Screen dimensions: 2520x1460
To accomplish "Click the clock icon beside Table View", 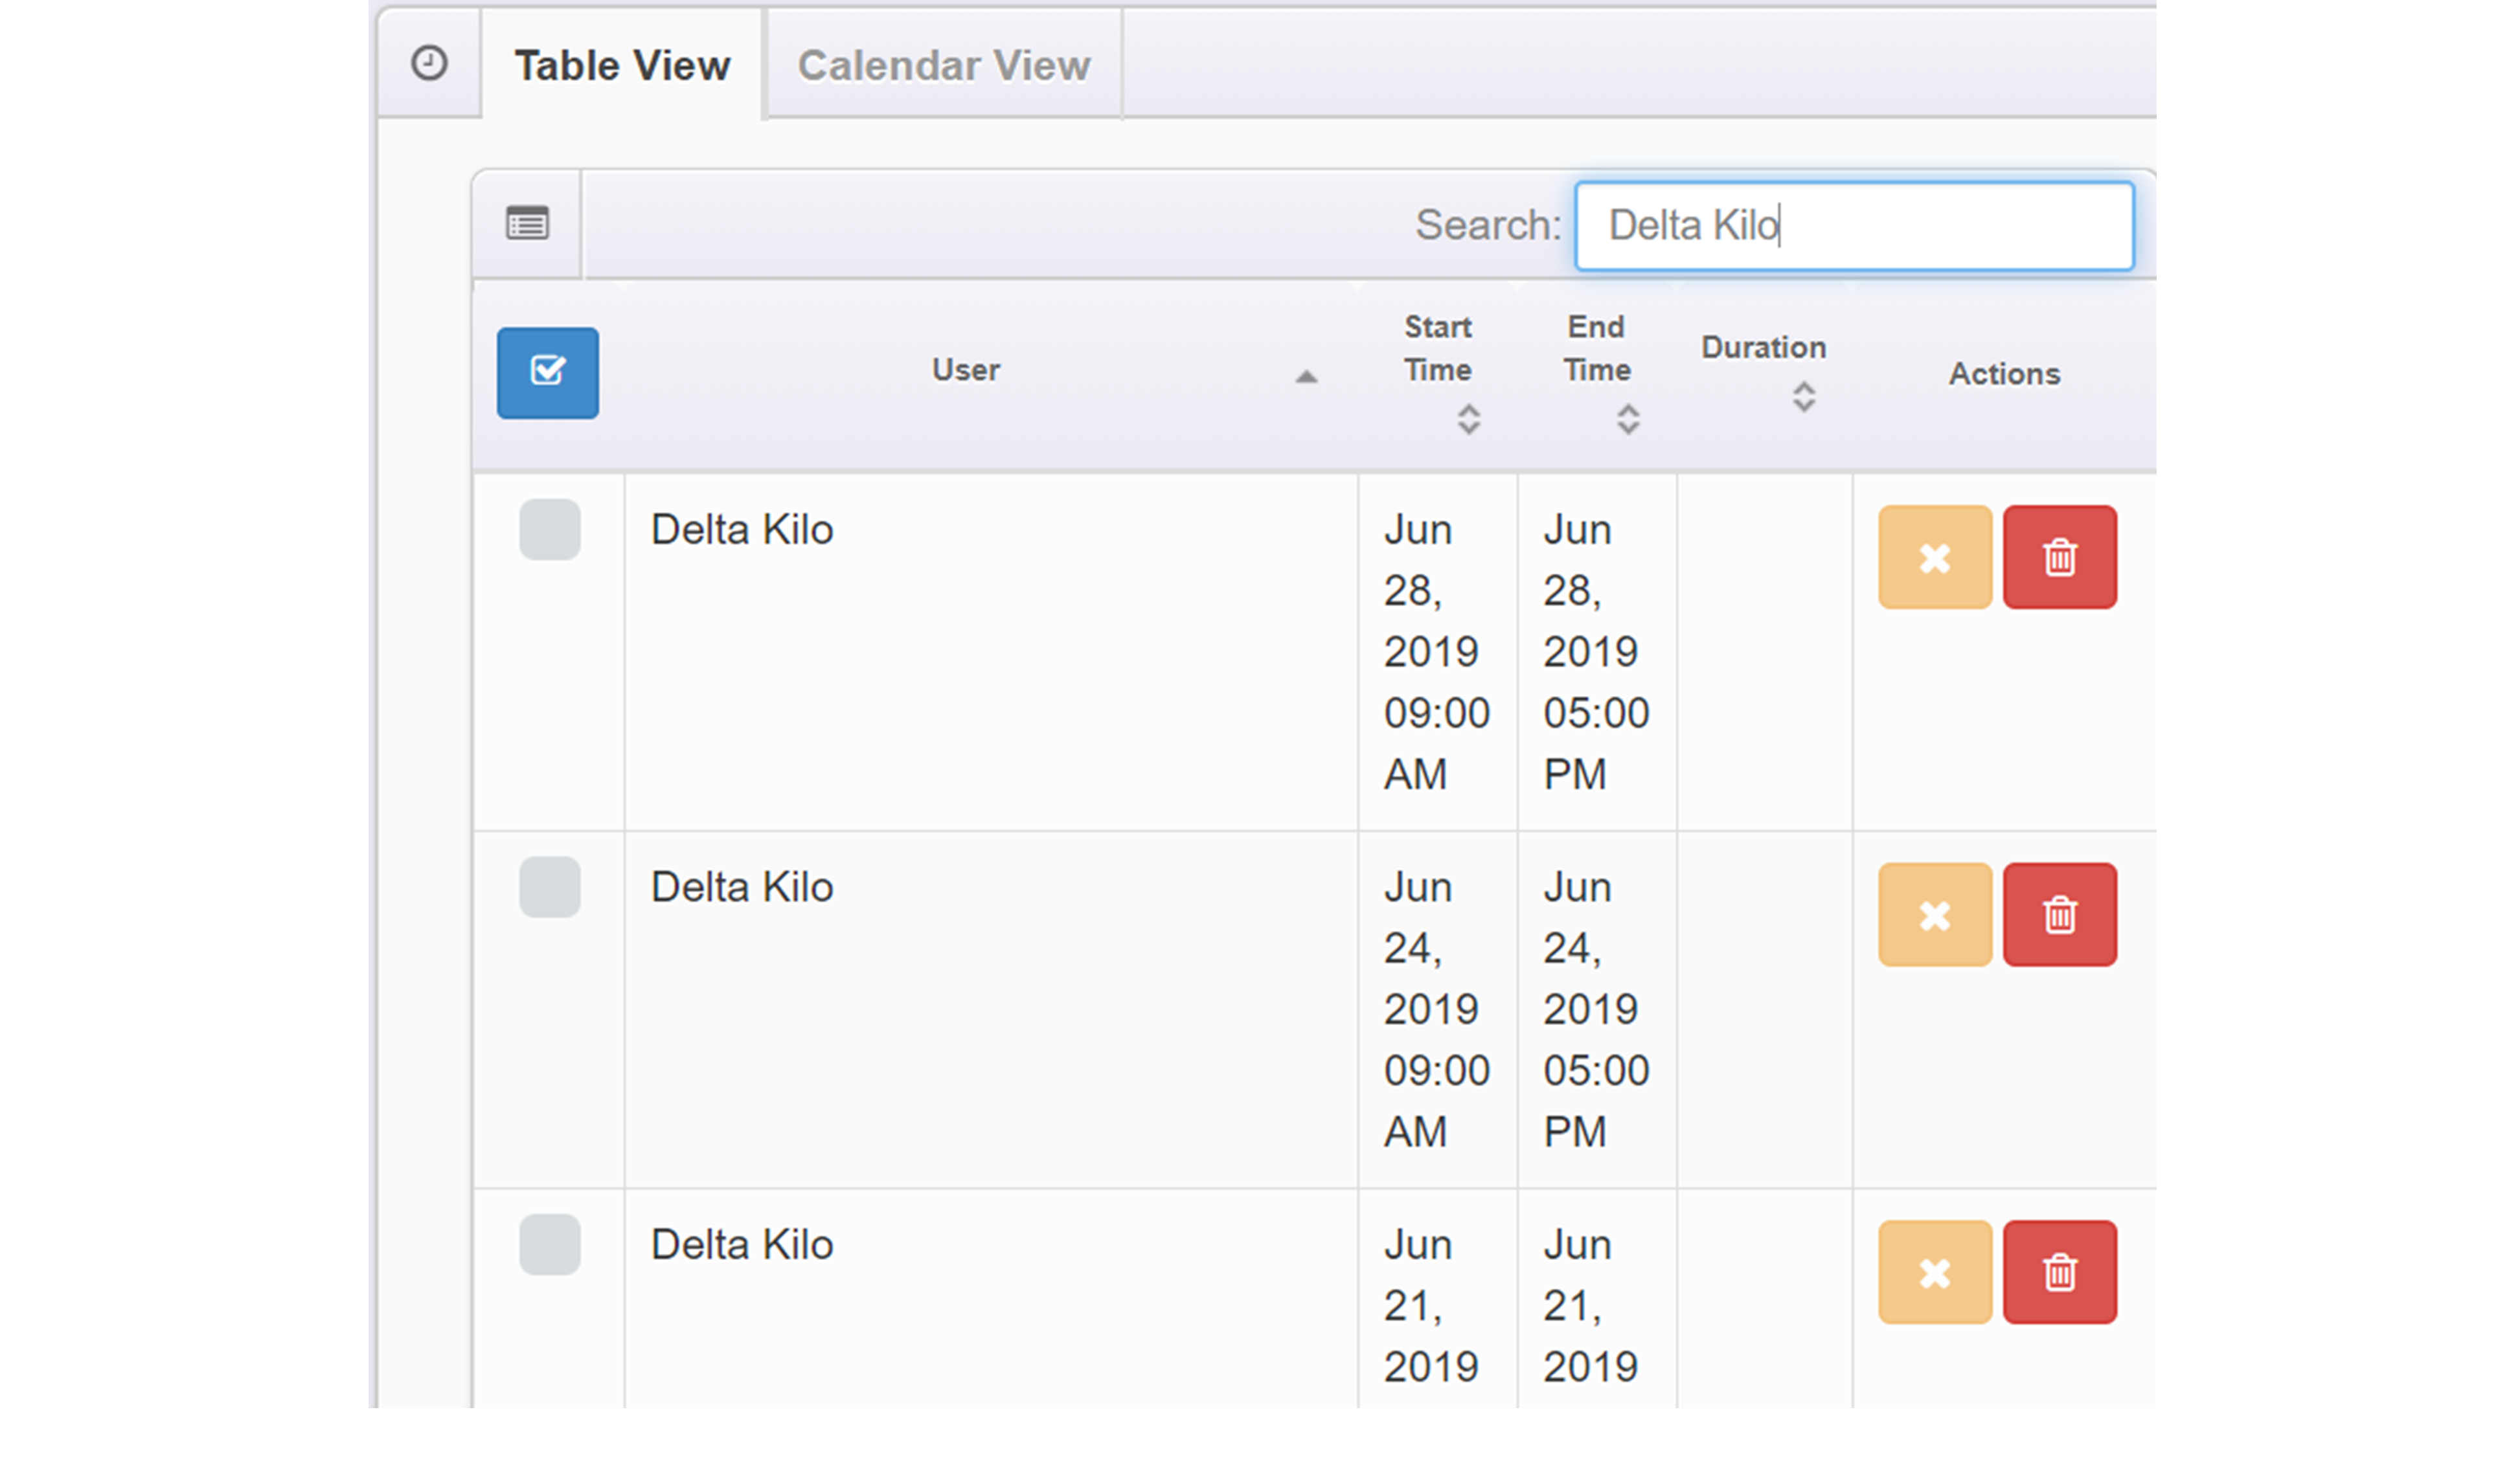I will (429, 63).
